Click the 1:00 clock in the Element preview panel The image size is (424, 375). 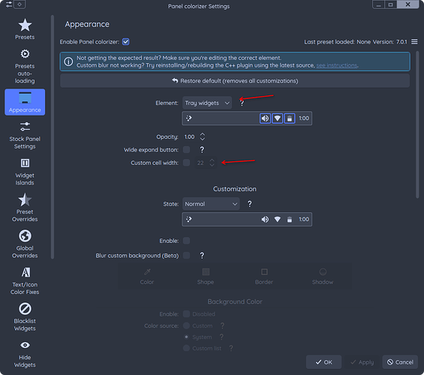pos(304,118)
